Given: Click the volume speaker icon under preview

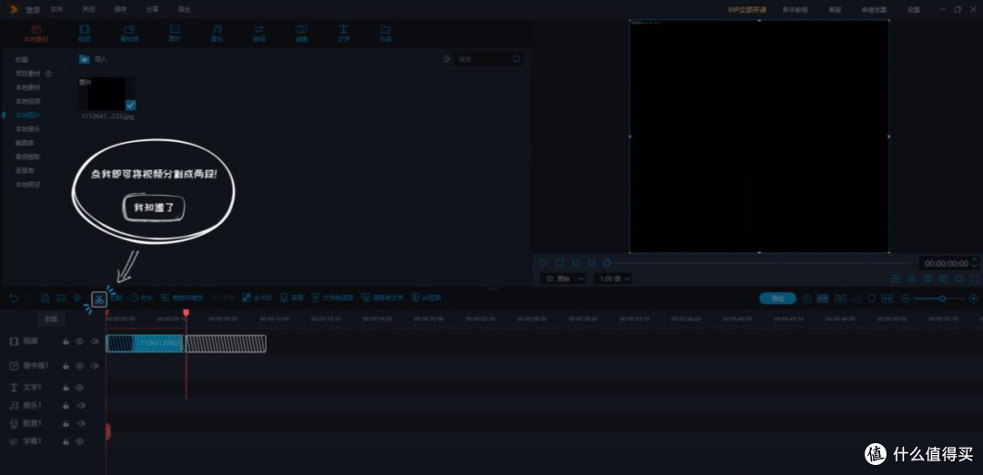Looking at the screenshot, I should (959, 278).
